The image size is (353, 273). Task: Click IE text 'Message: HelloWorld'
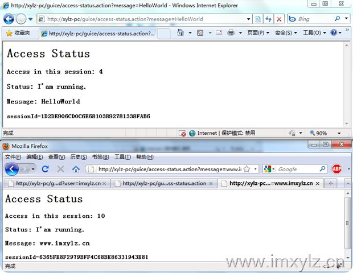pyautogui.click(x=43, y=101)
